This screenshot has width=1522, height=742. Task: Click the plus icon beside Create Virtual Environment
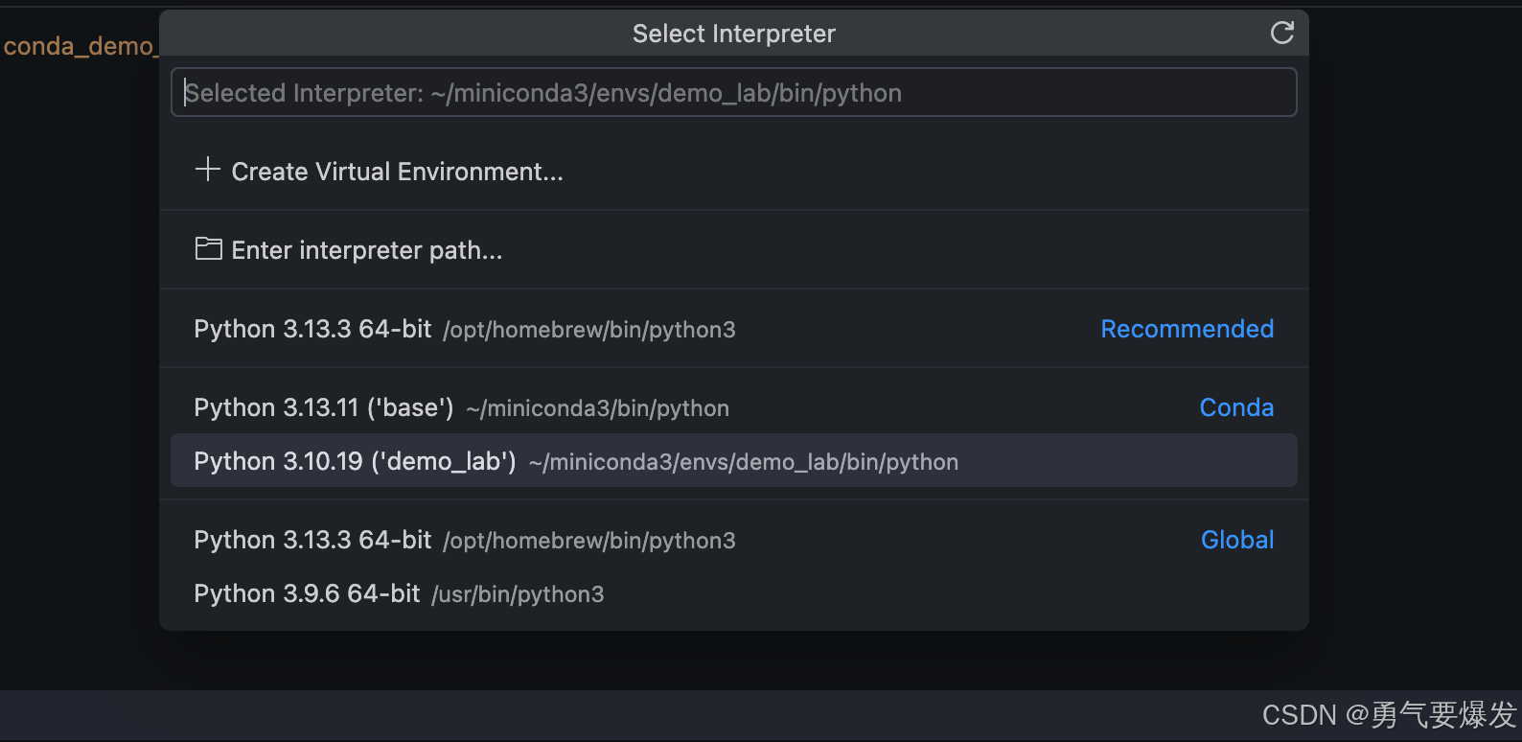[208, 170]
